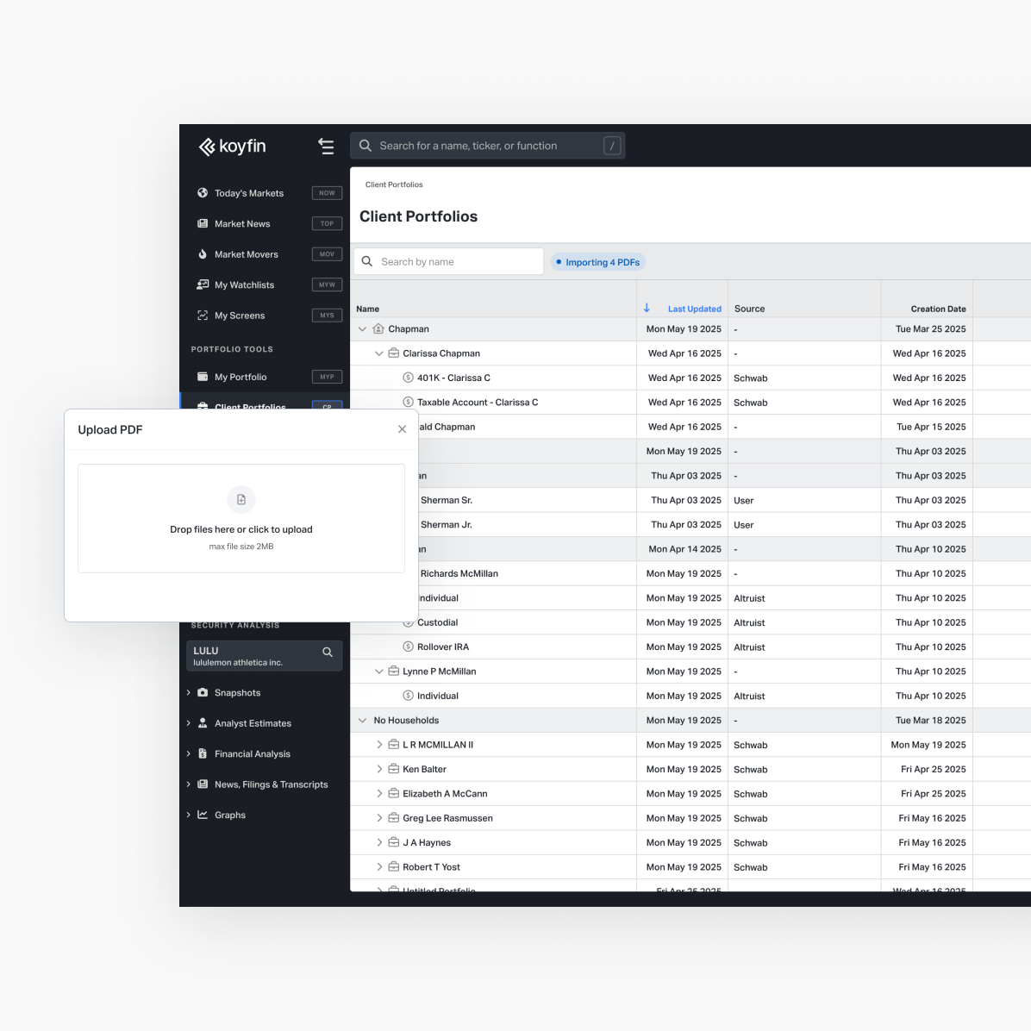
Task: Collapse the Clarissa Chapman portfolio group
Action: click(x=378, y=353)
